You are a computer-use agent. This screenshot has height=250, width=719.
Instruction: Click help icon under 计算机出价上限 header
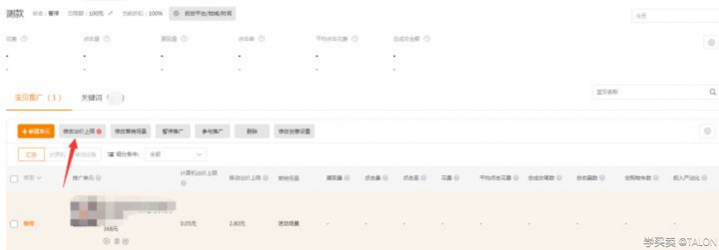pyautogui.click(x=183, y=183)
